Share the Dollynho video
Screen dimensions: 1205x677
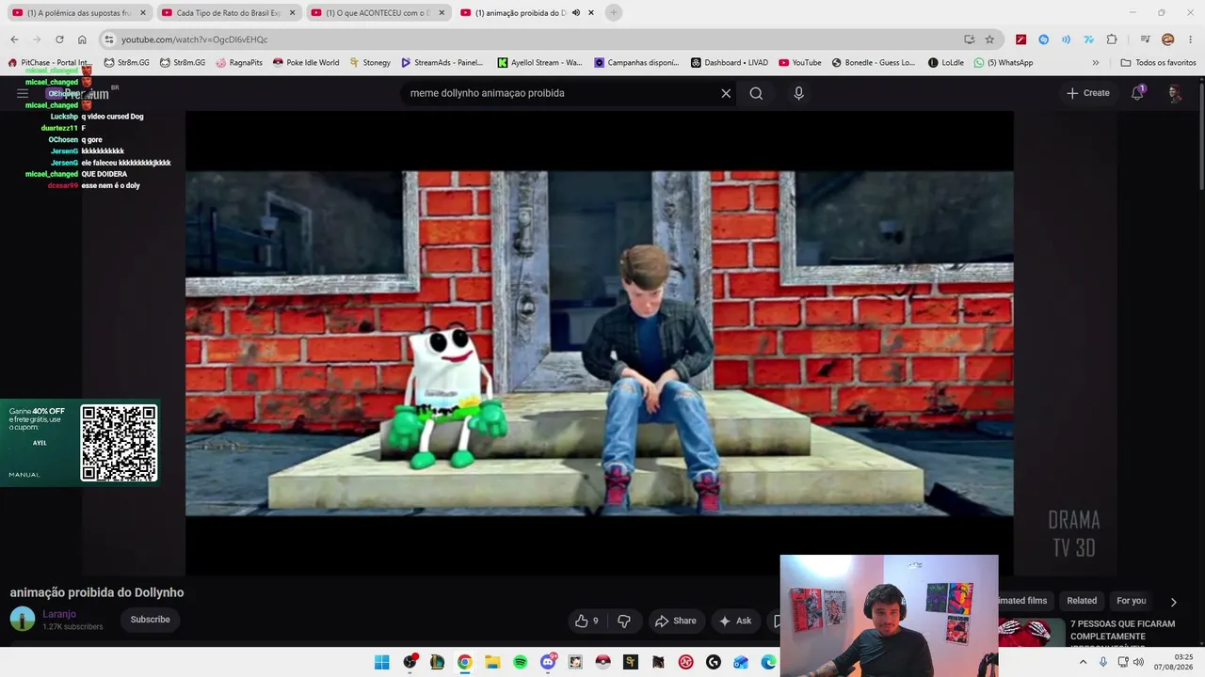tap(675, 621)
